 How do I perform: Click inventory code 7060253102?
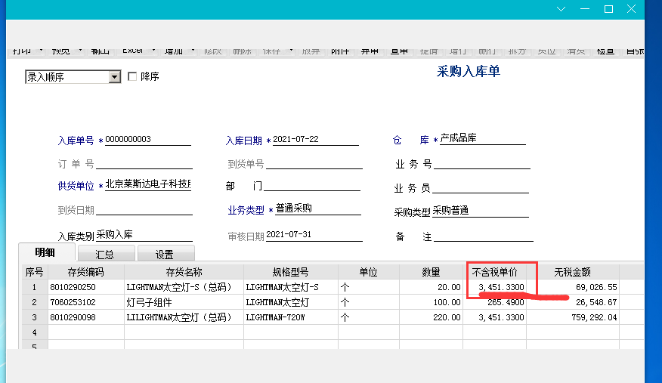(86, 302)
